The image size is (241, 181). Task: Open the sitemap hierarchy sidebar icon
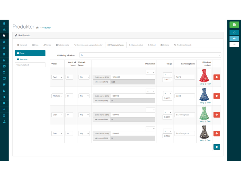[x=4, y=30]
